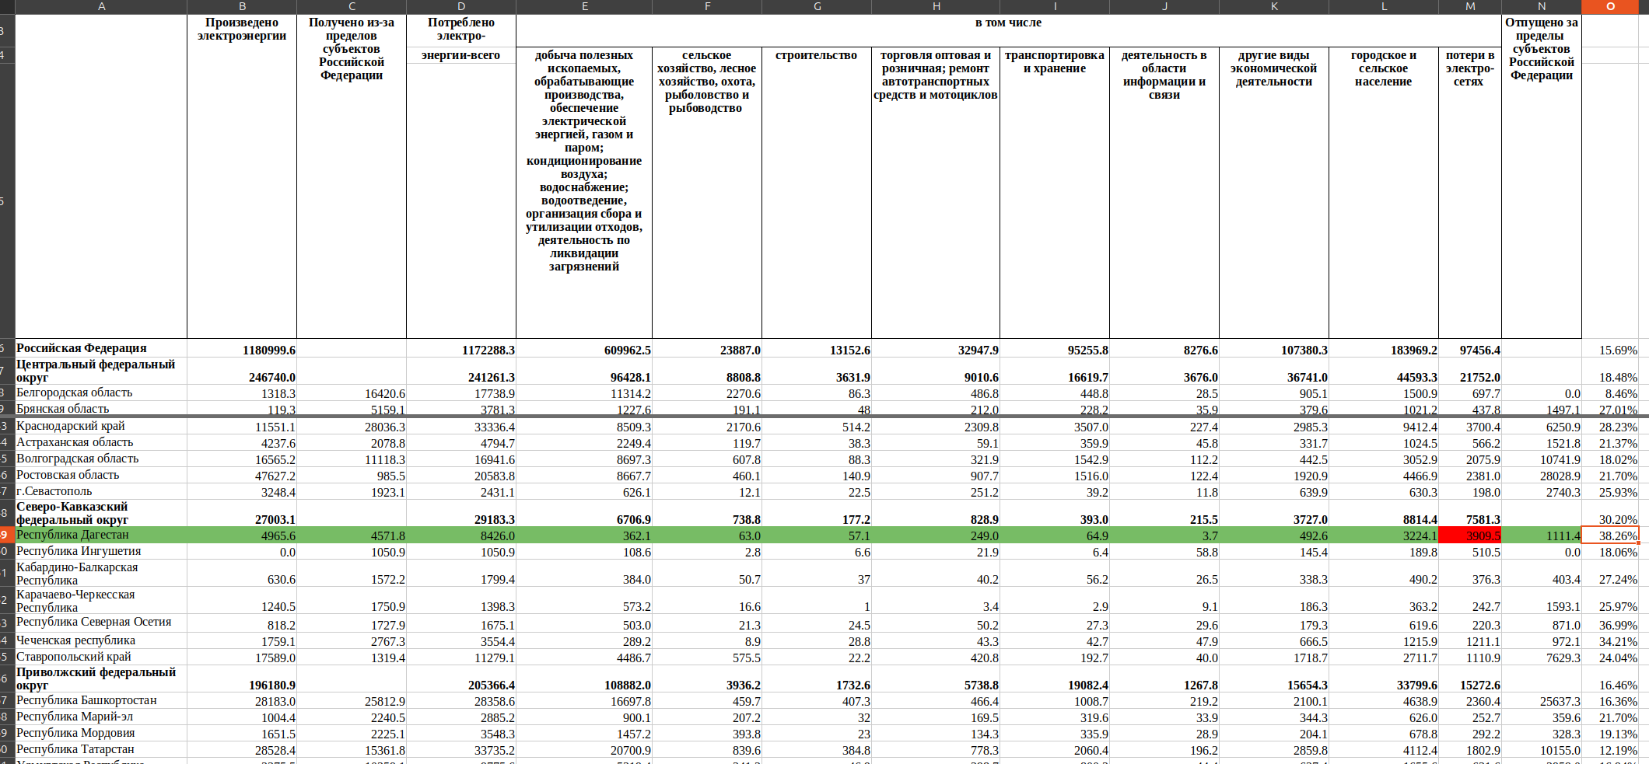Click the 28036.3 cell in Krasnodar row
This screenshot has height=764, width=1649.
click(x=352, y=427)
